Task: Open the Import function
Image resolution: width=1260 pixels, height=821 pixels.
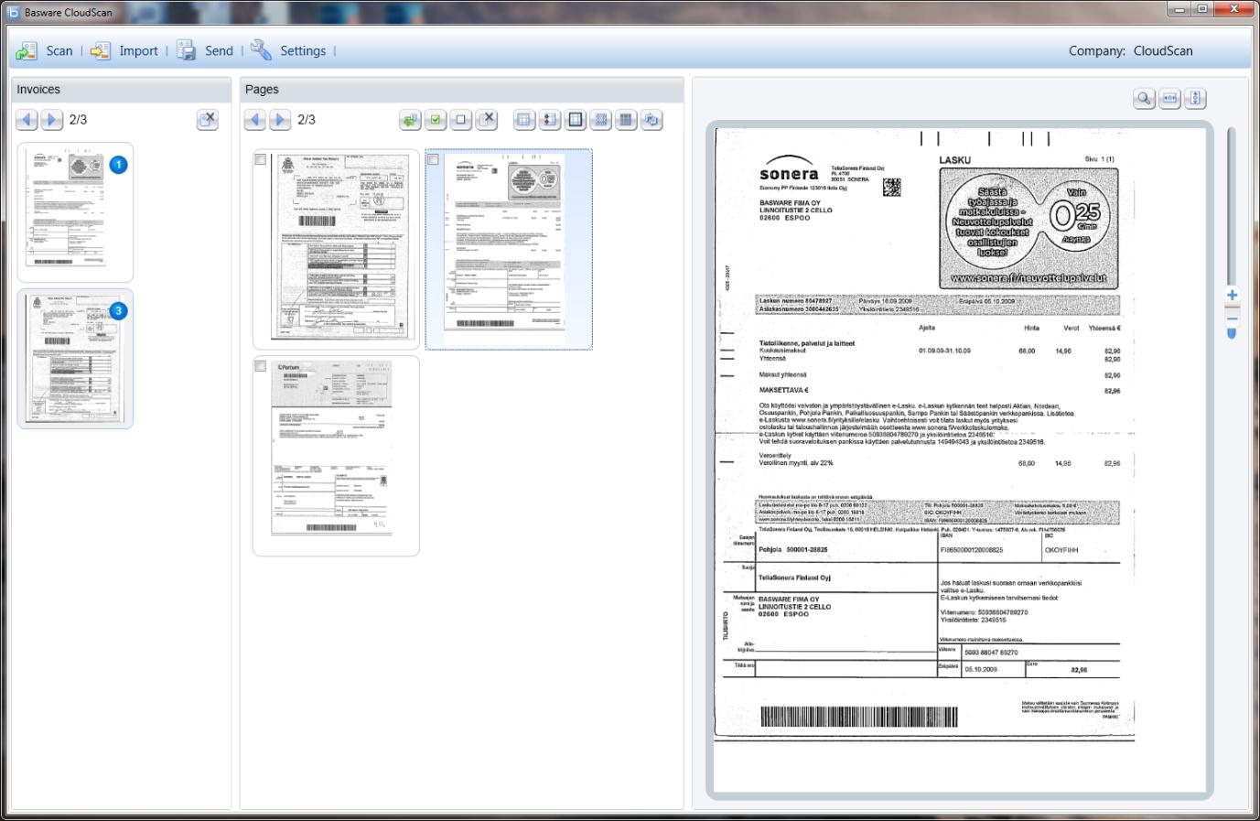Action: (124, 51)
